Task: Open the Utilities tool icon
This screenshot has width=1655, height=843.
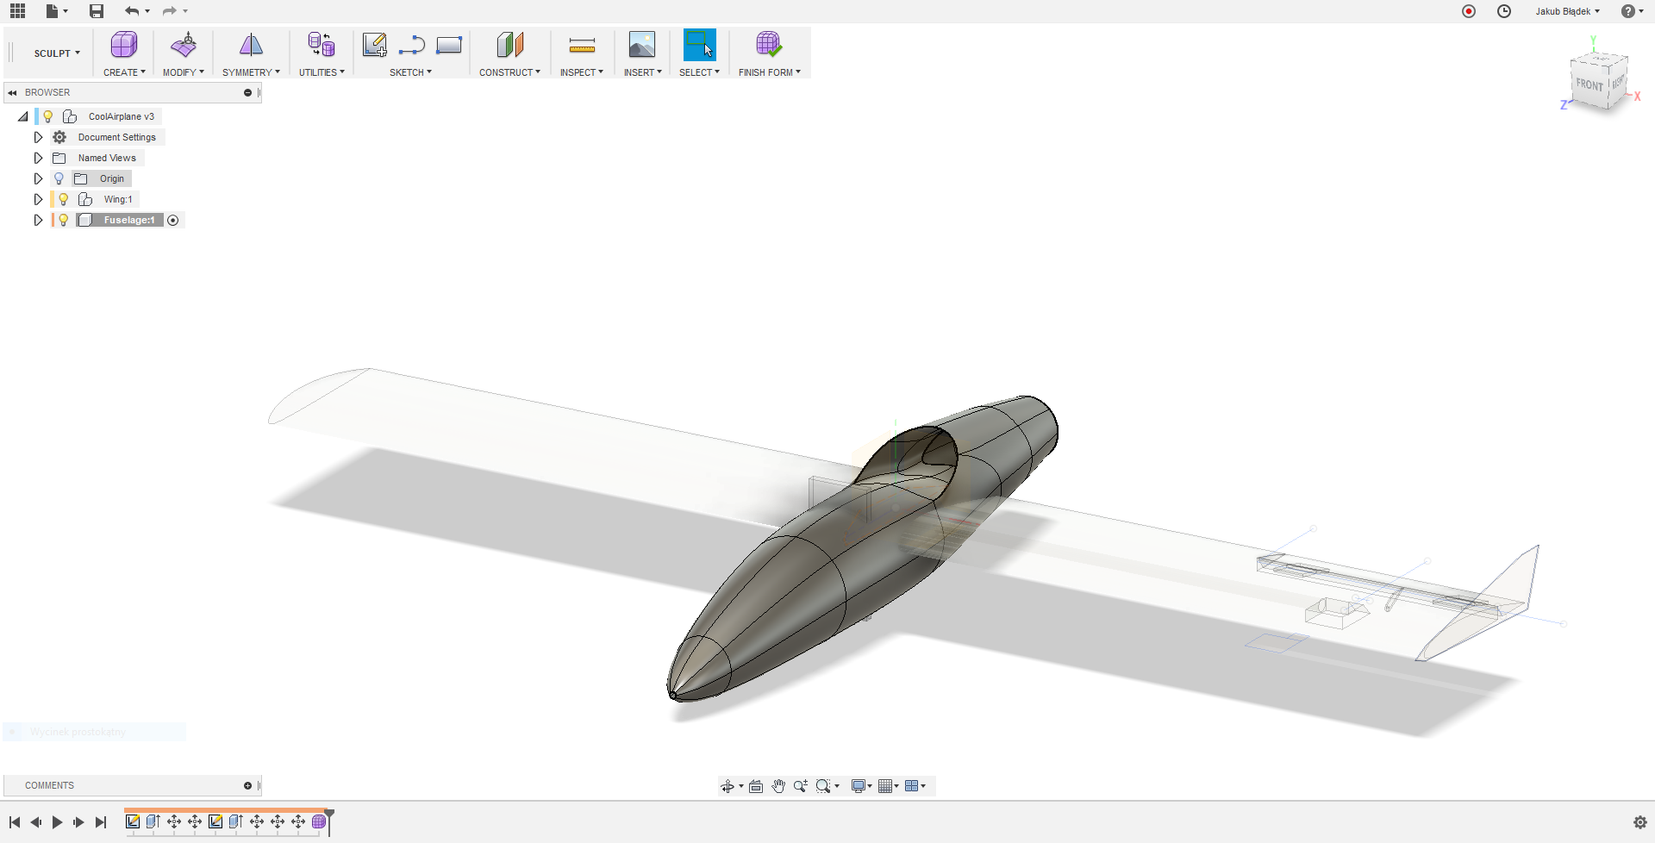Action: (x=322, y=45)
